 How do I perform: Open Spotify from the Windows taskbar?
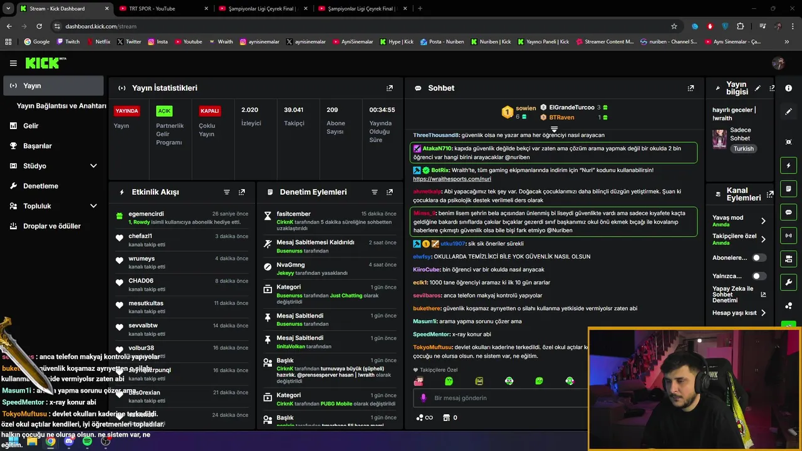pos(87,441)
